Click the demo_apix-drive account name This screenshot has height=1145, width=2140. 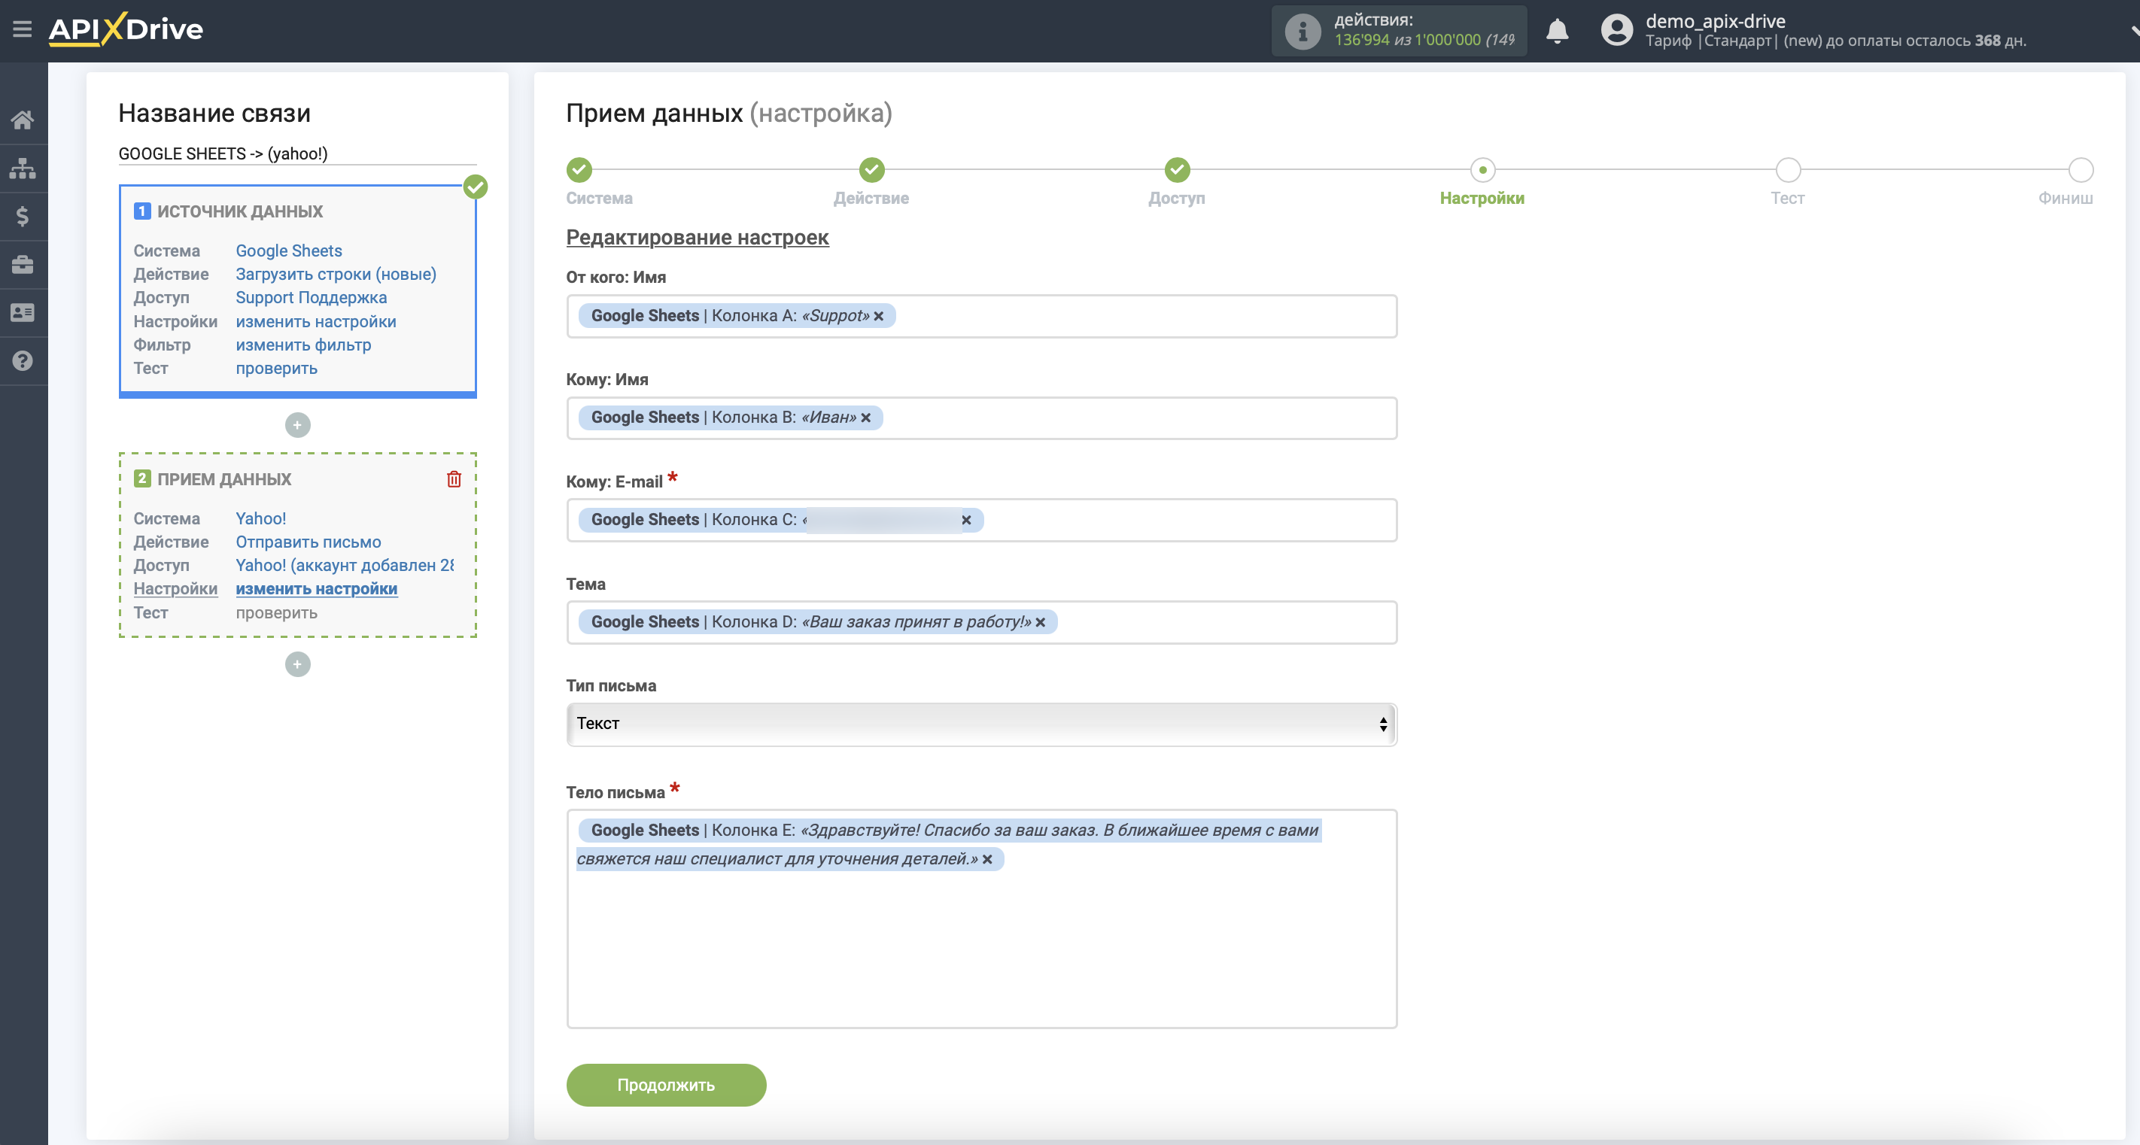click(1715, 21)
